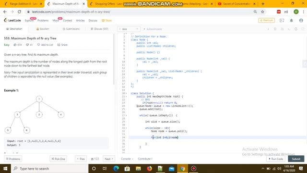Screen dimensions: 307x173
Task: Click the description panel scrollbar
Action: 114,59
